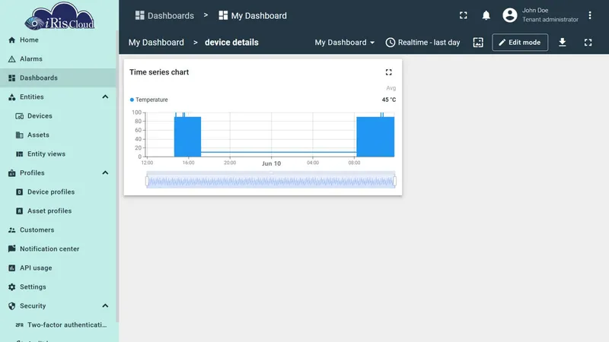The width and height of the screenshot is (609, 342).
Task: Click right handle of chart zoom slider
Action: [394, 181]
